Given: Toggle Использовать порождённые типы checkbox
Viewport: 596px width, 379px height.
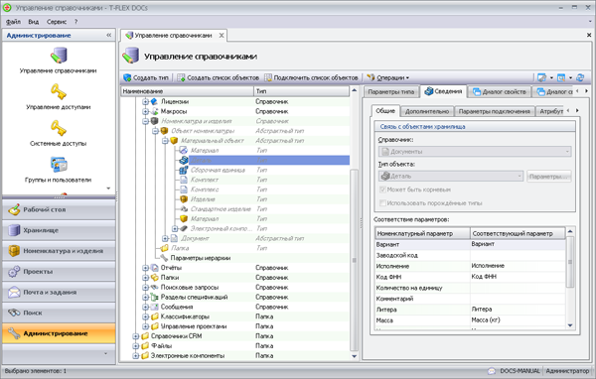Looking at the screenshot, I should [x=382, y=203].
